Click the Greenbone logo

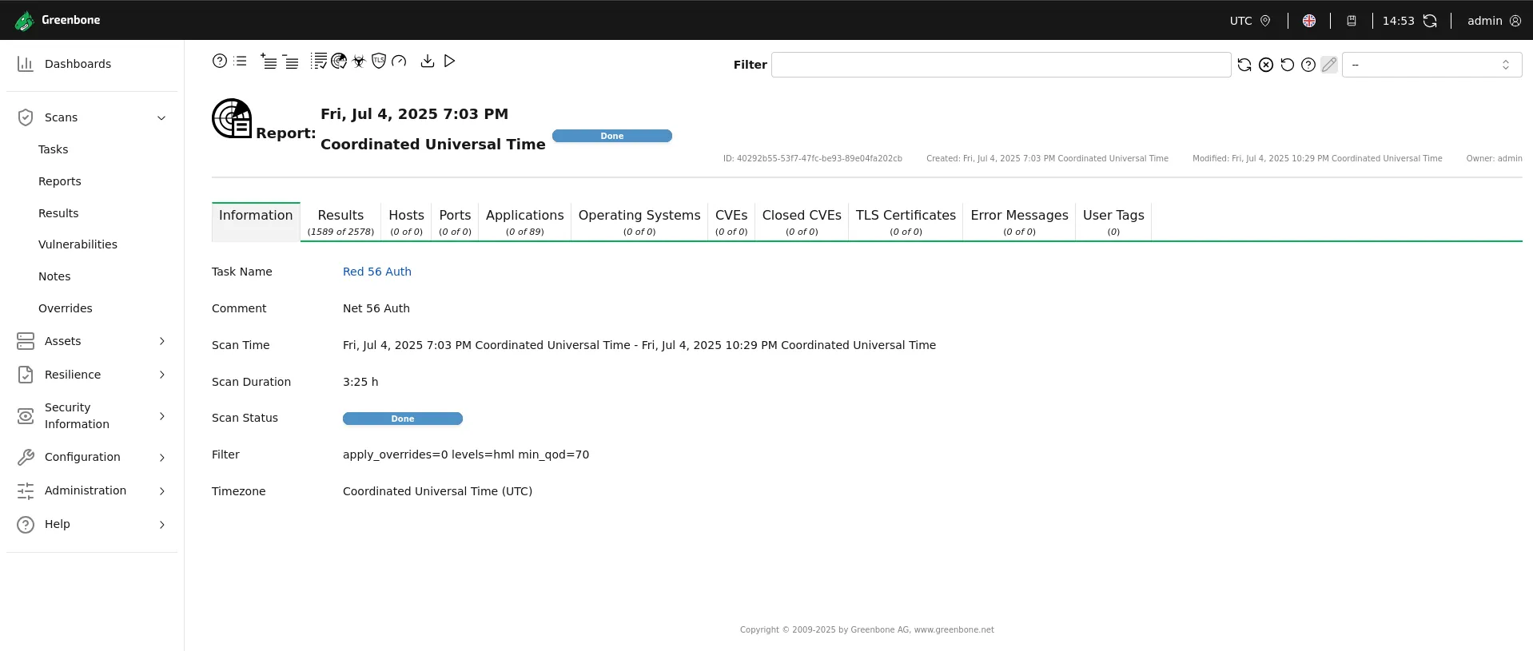click(x=58, y=20)
